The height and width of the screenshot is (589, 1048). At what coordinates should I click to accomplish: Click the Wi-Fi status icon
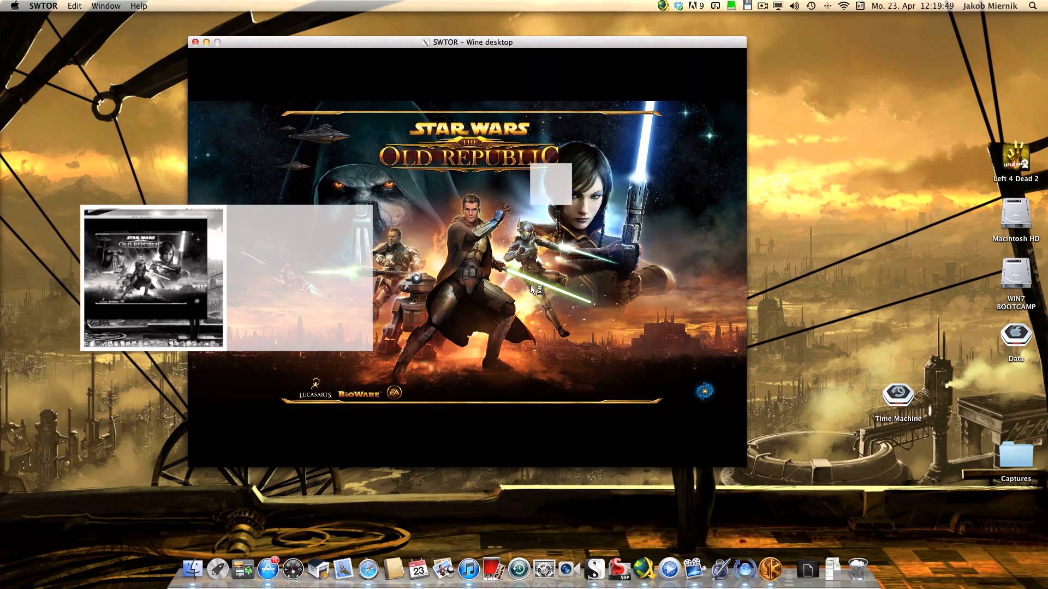[x=844, y=6]
